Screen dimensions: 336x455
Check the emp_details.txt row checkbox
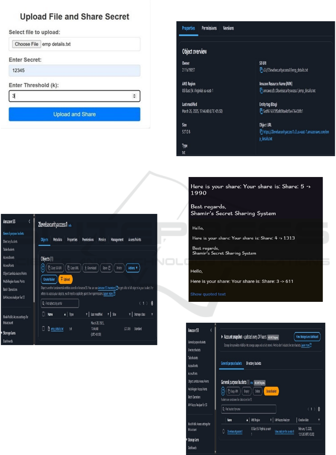(x=44, y=329)
